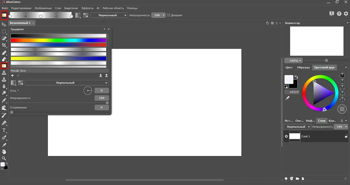Click the reset default colors icon in color panel
This screenshot has height=185, width=350.
(286, 87)
